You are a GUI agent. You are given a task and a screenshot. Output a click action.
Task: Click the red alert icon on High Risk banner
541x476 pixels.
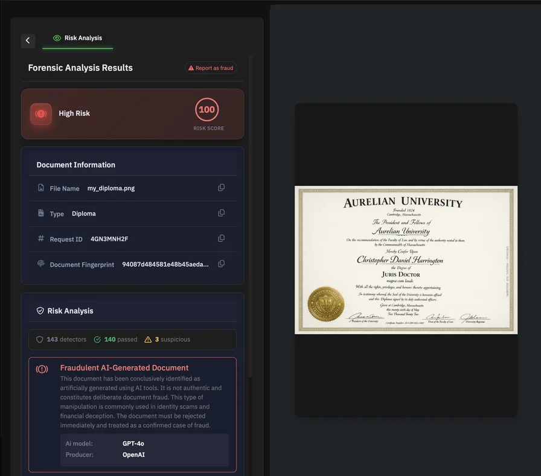point(40,113)
